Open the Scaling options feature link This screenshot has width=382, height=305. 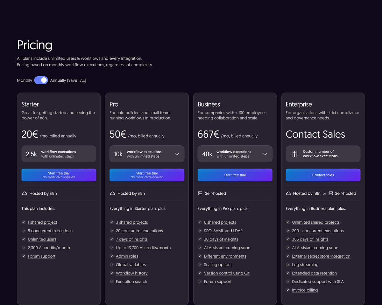[x=218, y=265]
